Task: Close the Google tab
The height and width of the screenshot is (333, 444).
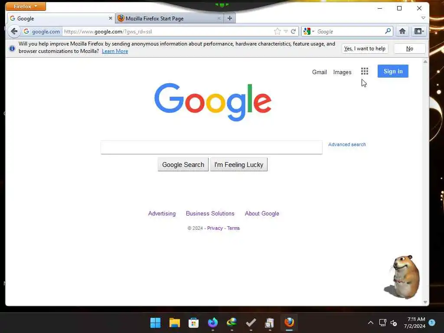Action: (111, 18)
